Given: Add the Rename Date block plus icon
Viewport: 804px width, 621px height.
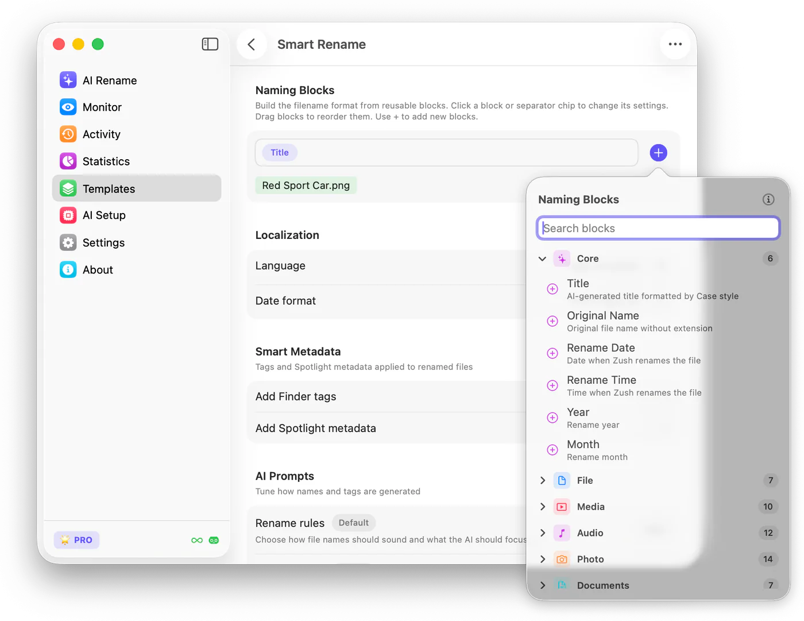Looking at the screenshot, I should tap(552, 353).
